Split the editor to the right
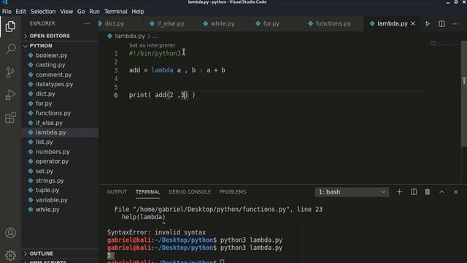This screenshot has width=467, height=263. pos(441,23)
